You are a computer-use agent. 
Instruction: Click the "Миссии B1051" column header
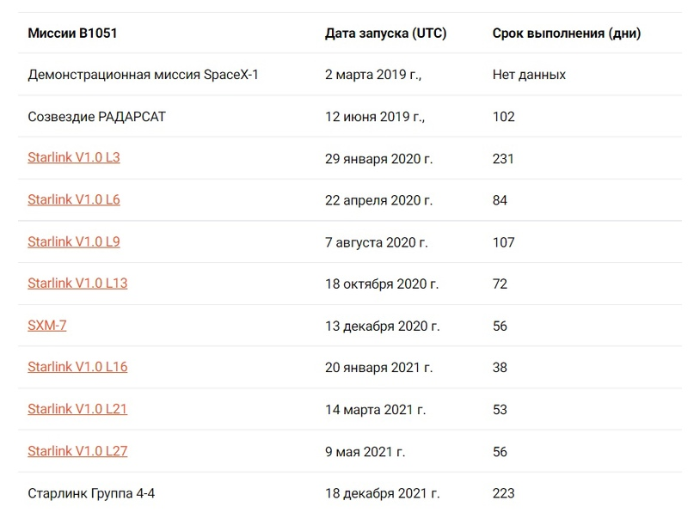72,34
